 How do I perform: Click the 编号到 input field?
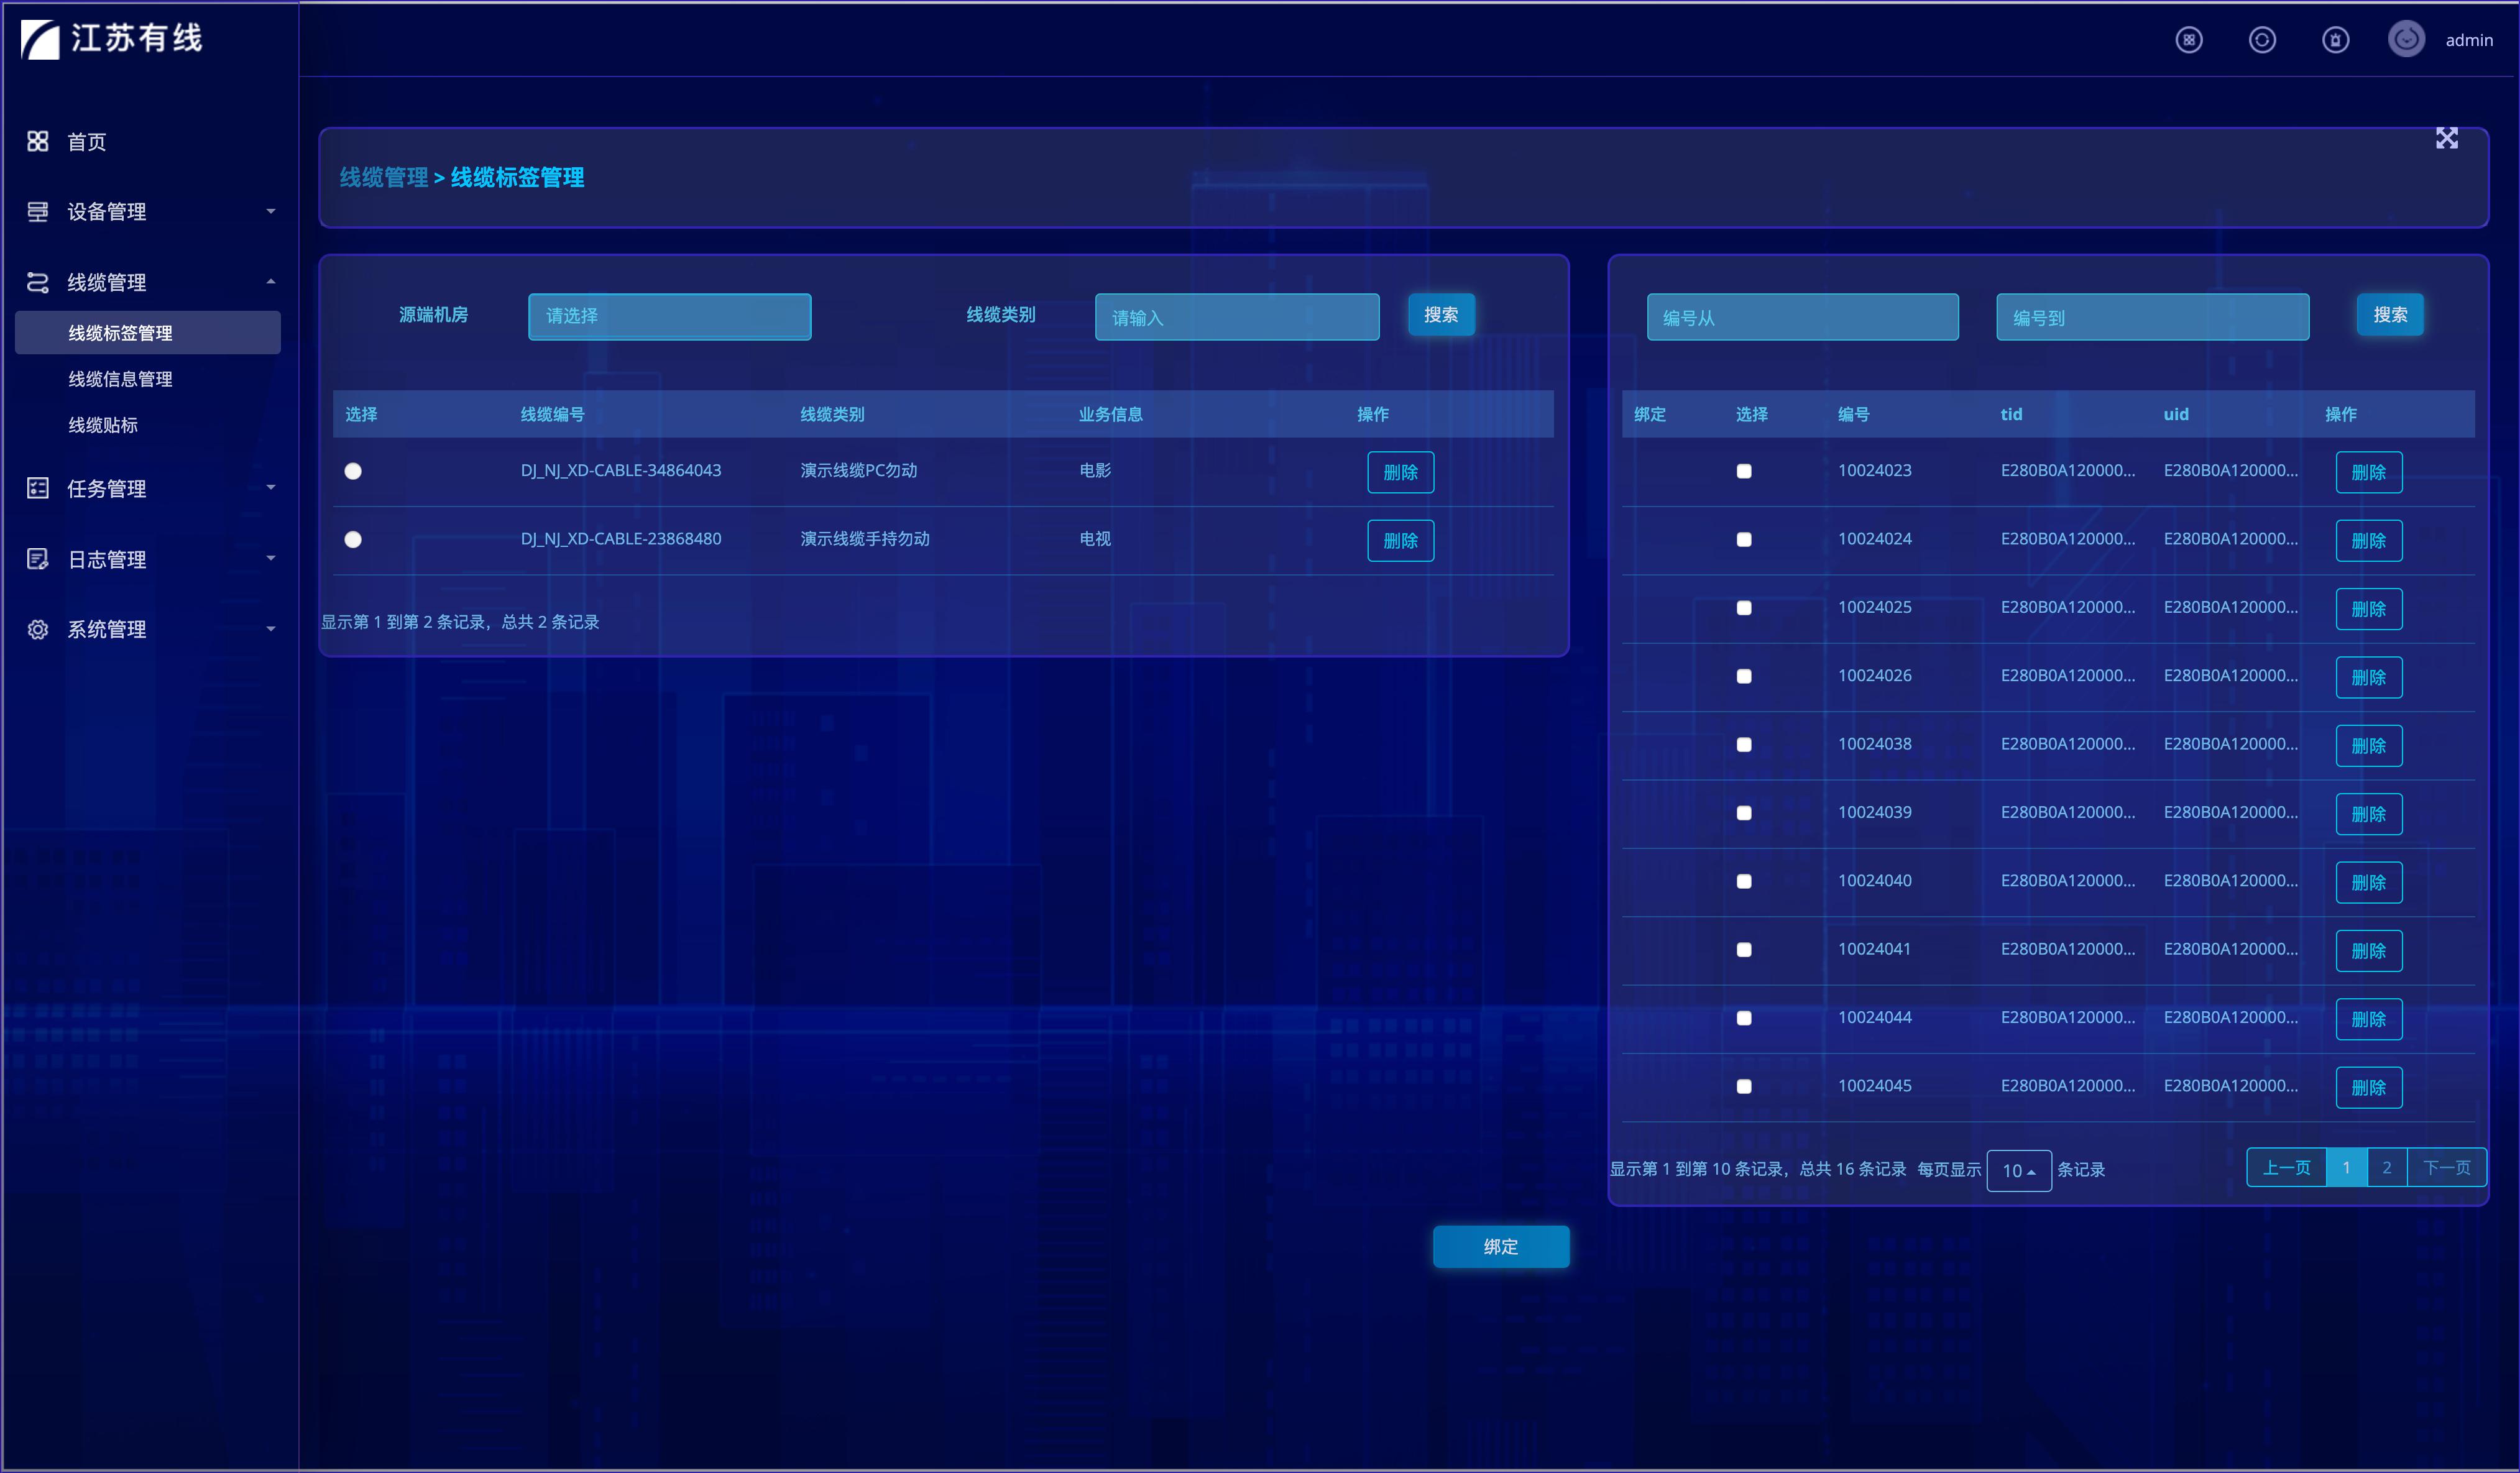coord(2152,316)
